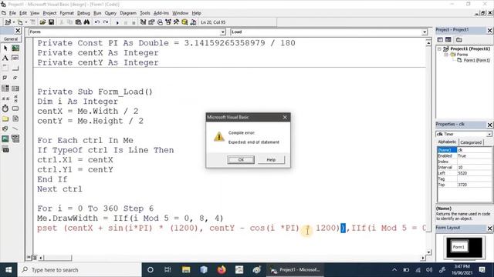Open Project Explorer from toolbar
This screenshot has width=494, height=277.
(x=143, y=22)
